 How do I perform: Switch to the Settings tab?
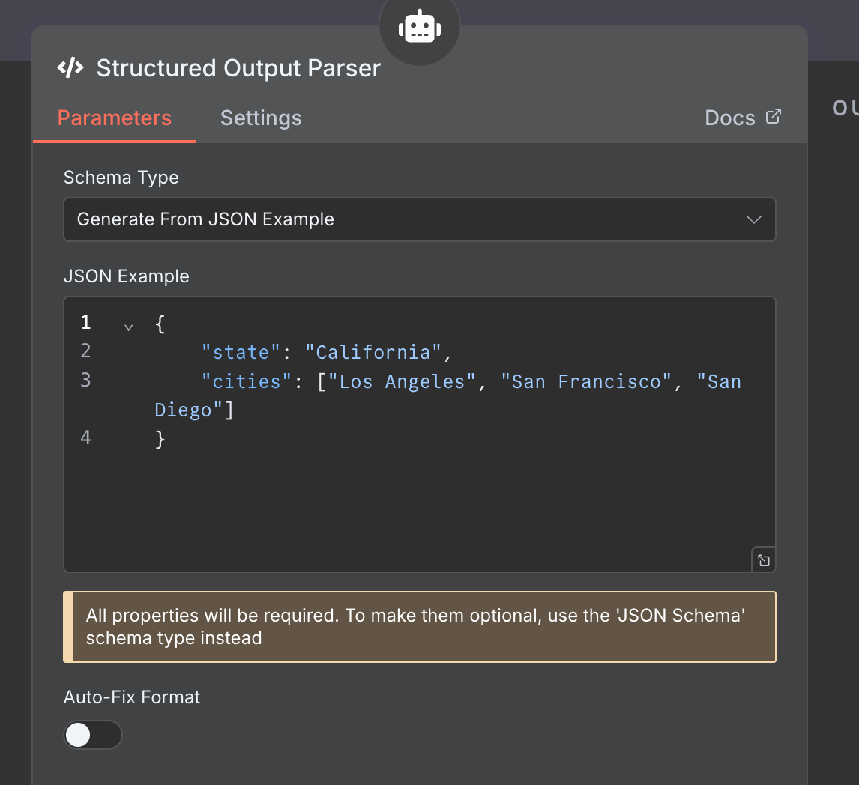261,118
